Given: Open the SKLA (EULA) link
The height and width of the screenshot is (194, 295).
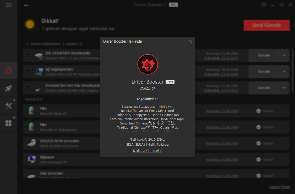Looking at the screenshot, I should pos(135,144).
